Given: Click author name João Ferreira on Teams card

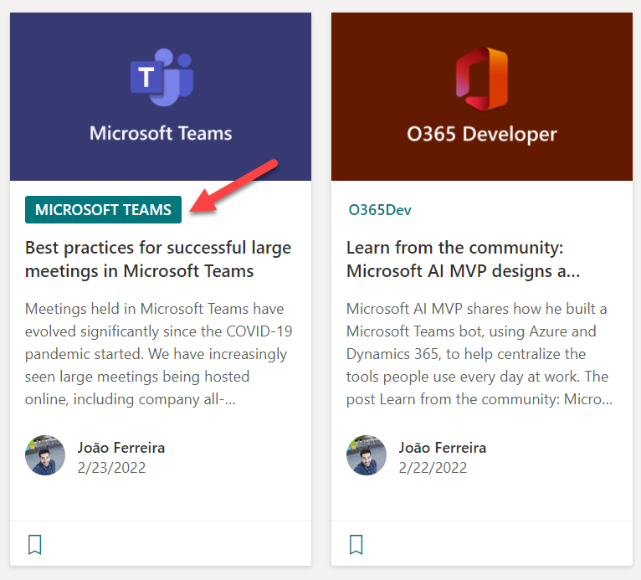Looking at the screenshot, I should pyautogui.click(x=121, y=447).
